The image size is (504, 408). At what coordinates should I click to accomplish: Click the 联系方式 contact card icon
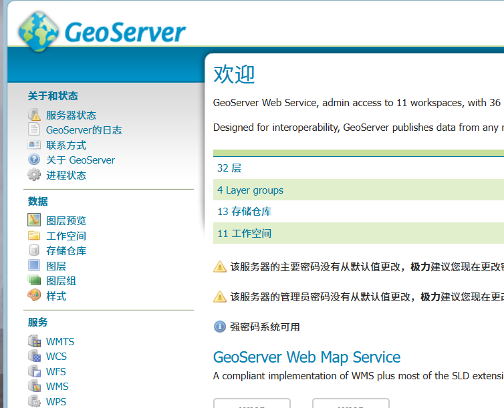34,145
